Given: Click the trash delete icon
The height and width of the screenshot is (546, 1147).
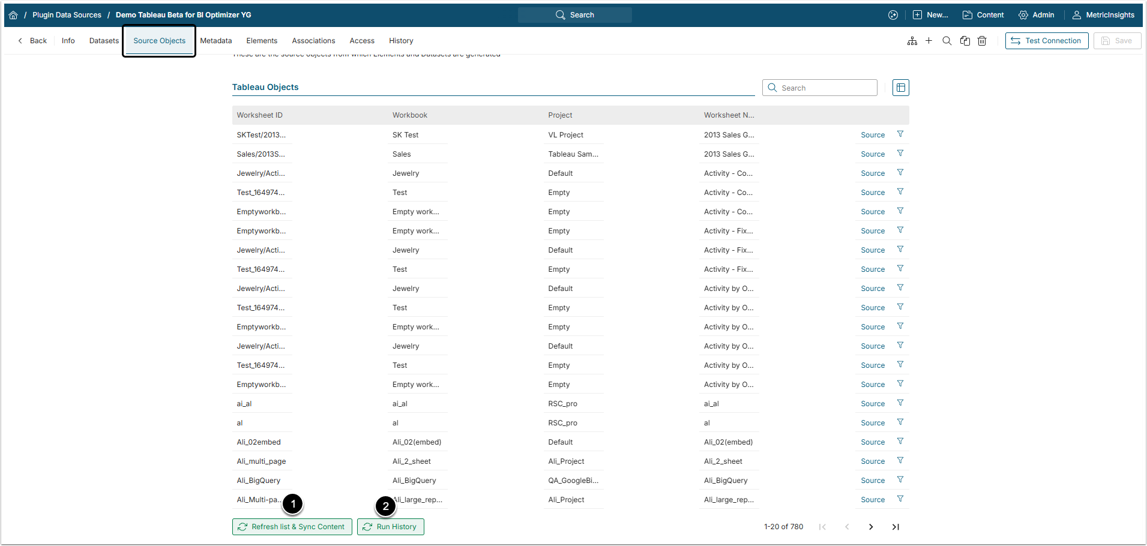Looking at the screenshot, I should pos(982,41).
